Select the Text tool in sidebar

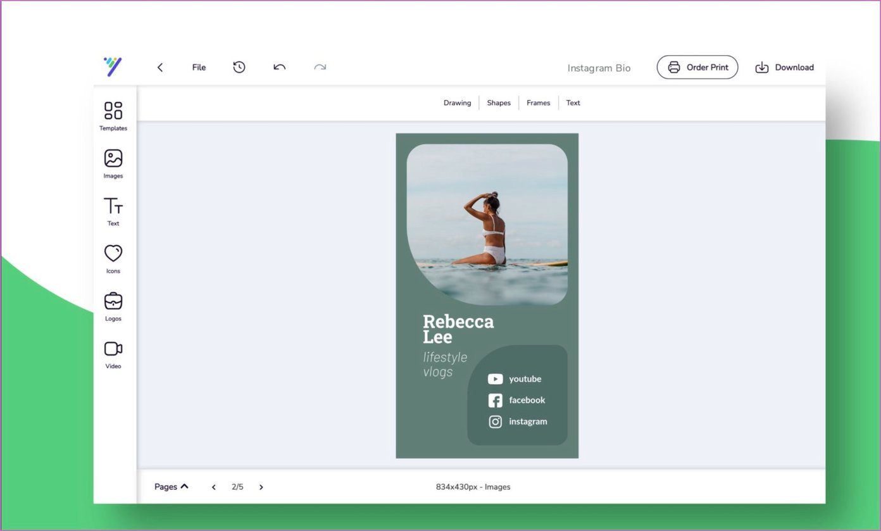point(113,211)
